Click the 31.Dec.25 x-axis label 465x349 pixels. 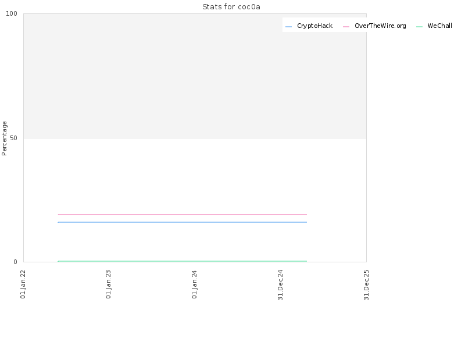coord(367,285)
